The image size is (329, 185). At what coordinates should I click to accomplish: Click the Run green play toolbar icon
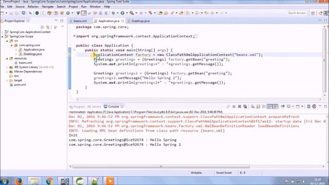[122, 13]
